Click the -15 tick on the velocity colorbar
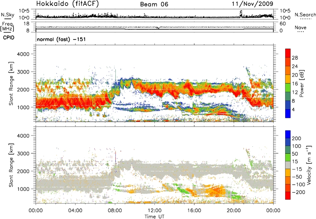 [x=297, y=169]
